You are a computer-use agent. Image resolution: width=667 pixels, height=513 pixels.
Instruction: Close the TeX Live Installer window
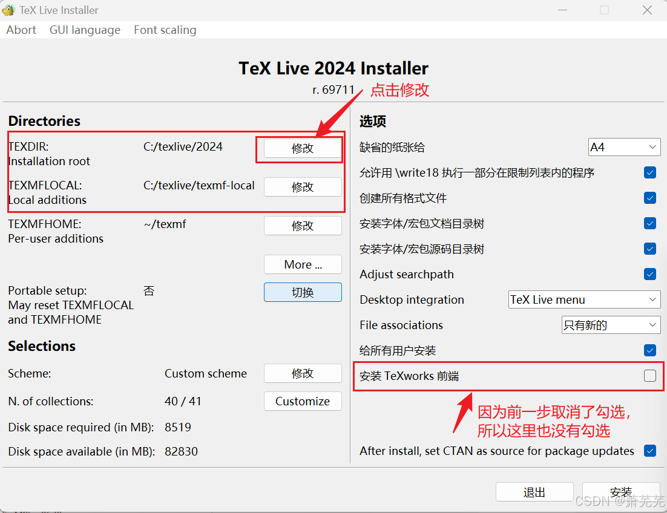[647, 10]
